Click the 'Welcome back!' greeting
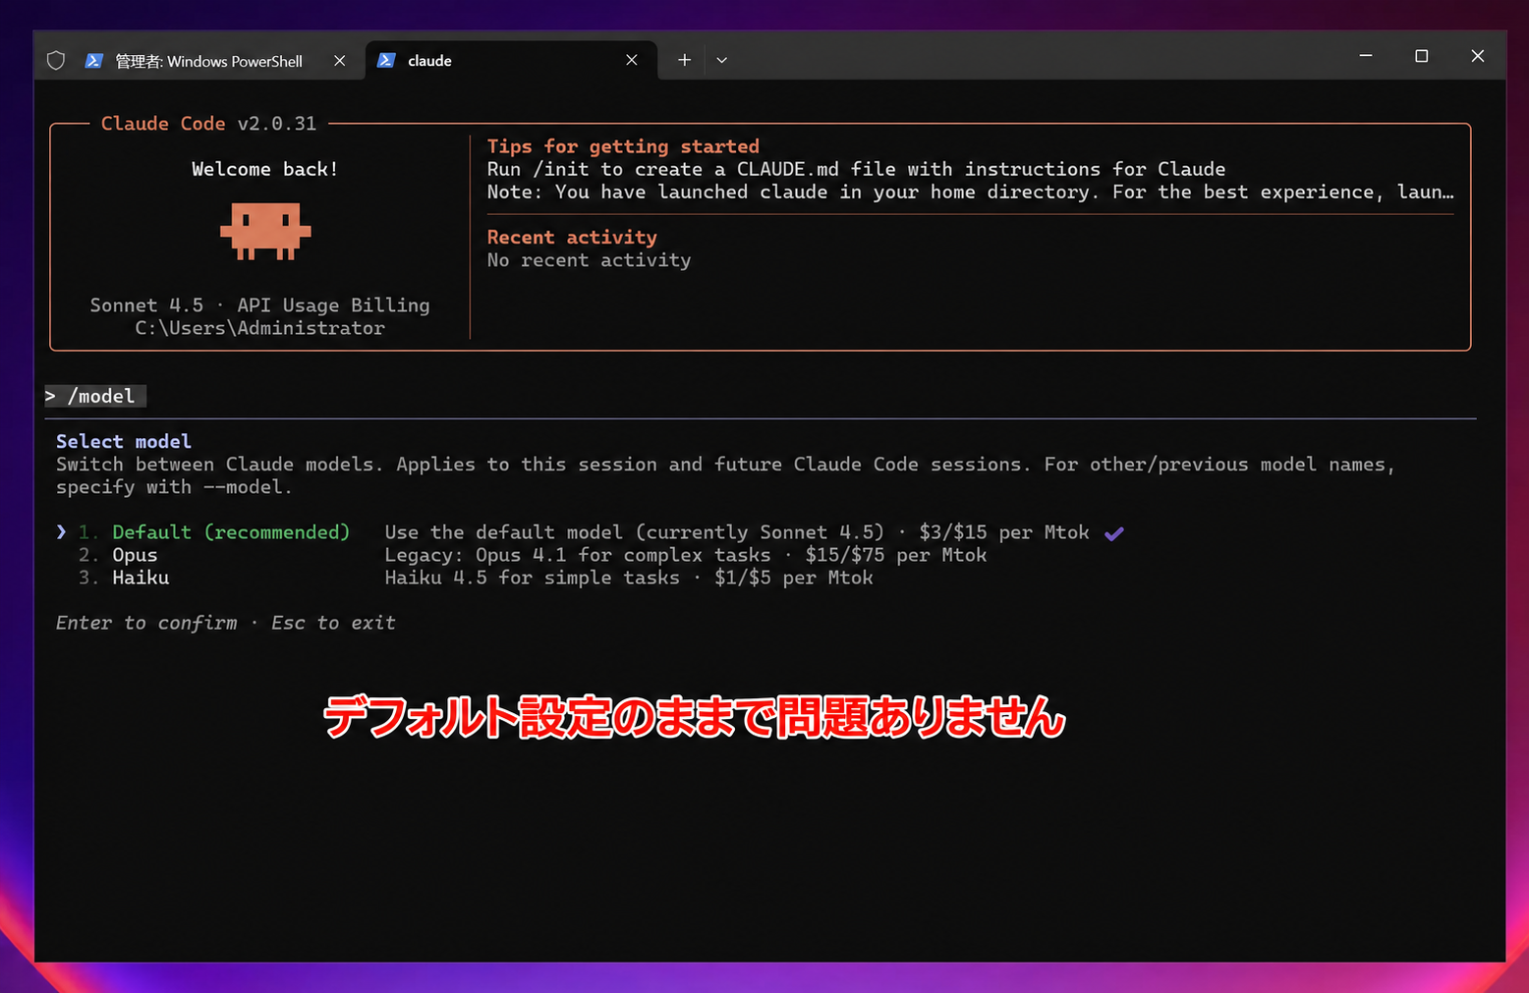The height and width of the screenshot is (993, 1529). [x=265, y=169]
